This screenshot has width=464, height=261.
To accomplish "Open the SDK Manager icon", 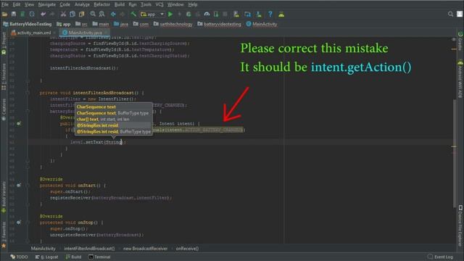I will (x=259, y=14).
